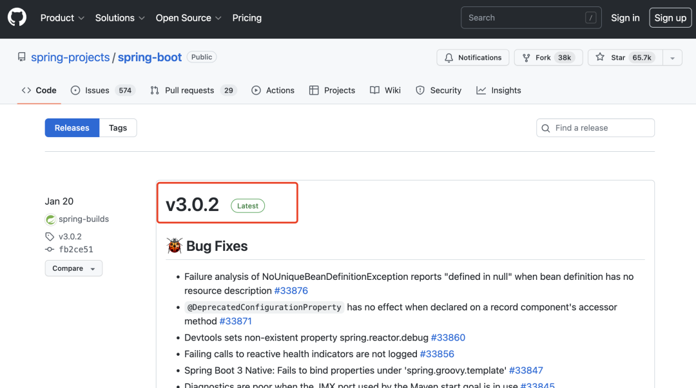Open the Wiki tab
This screenshot has width=696, height=388.
[385, 91]
